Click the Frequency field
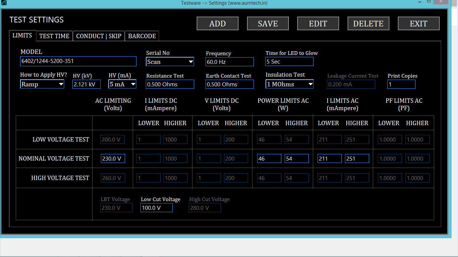Viewport: 458px width, 257px height. [229, 62]
